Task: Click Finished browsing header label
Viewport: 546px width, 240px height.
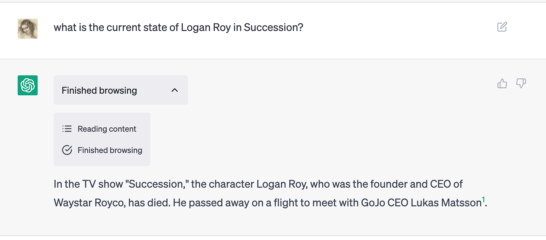Action: (x=99, y=90)
